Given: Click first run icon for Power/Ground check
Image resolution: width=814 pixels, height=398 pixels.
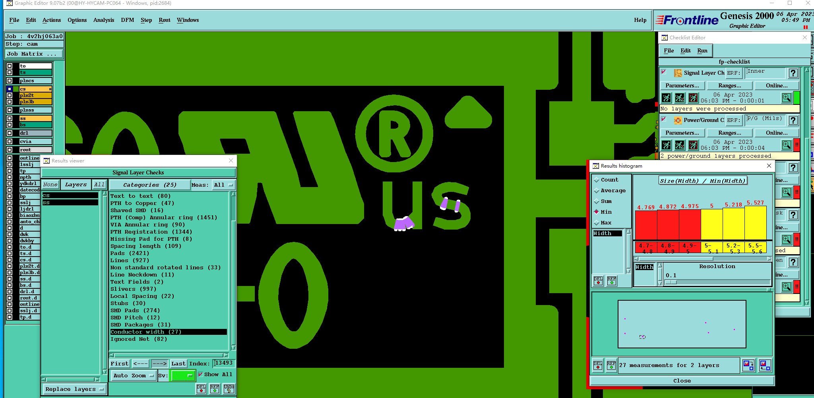Looking at the screenshot, I should [x=667, y=145].
